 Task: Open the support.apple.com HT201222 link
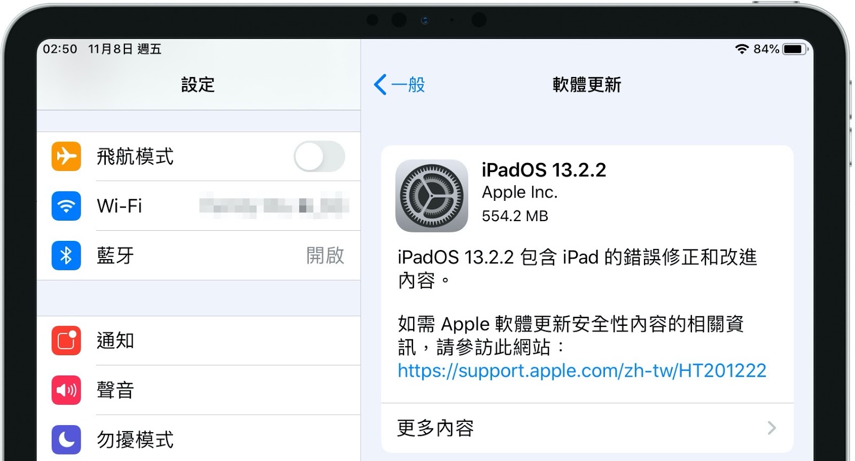coord(582,370)
